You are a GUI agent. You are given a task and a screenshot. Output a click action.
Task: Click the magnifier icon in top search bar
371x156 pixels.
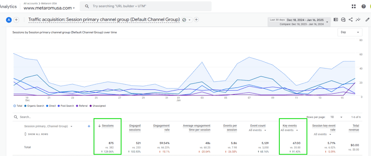coord(87,6)
